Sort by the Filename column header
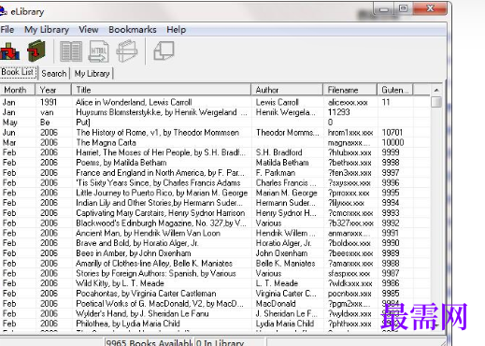 point(349,90)
